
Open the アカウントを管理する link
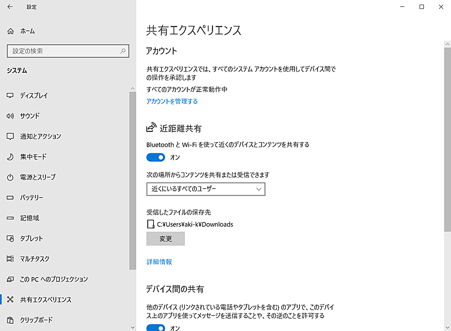tap(172, 101)
